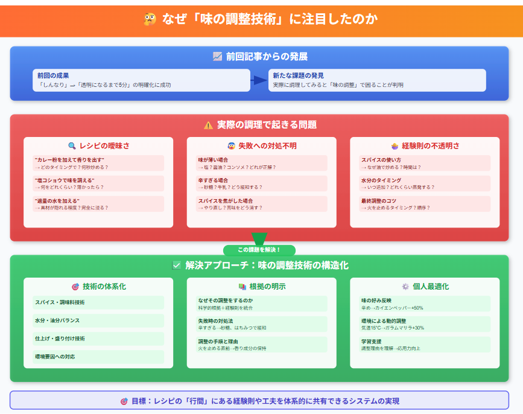The width and height of the screenshot is (523, 414).
Task: Select the スパイス・調味料技術 row
Action: tap(98, 302)
